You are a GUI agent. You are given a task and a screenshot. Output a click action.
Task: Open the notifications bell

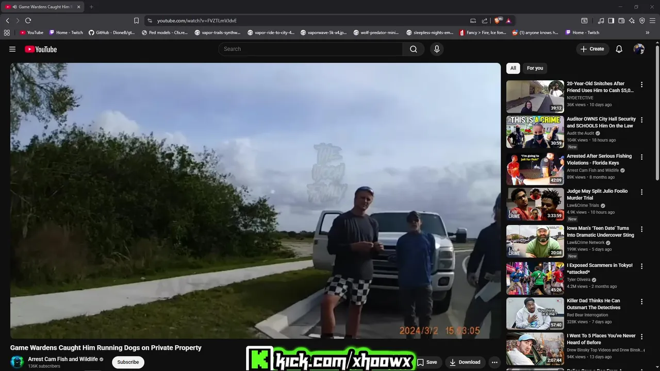tap(619, 49)
